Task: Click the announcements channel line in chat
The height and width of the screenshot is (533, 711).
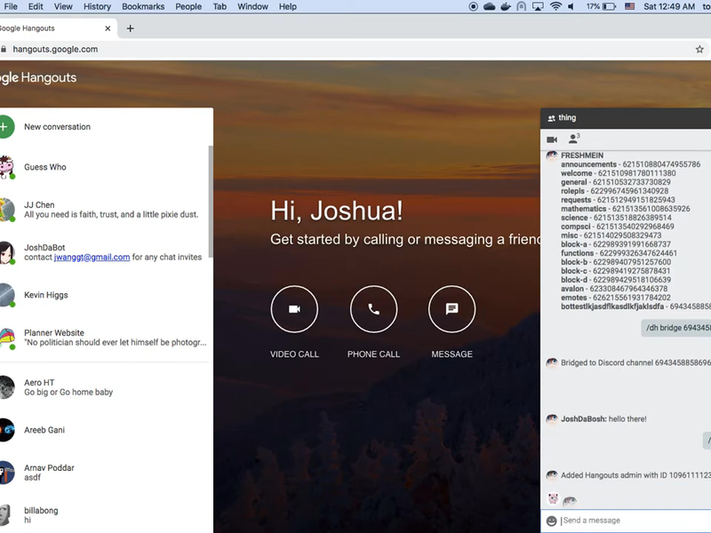Action: 630,164
